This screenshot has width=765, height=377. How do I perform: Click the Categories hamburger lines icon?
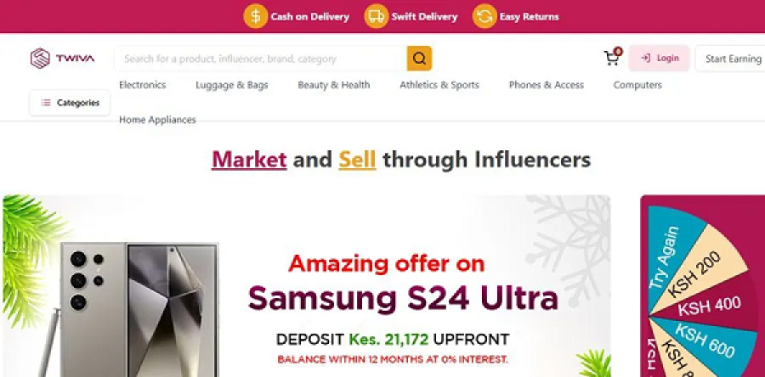pyautogui.click(x=46, y=103)
